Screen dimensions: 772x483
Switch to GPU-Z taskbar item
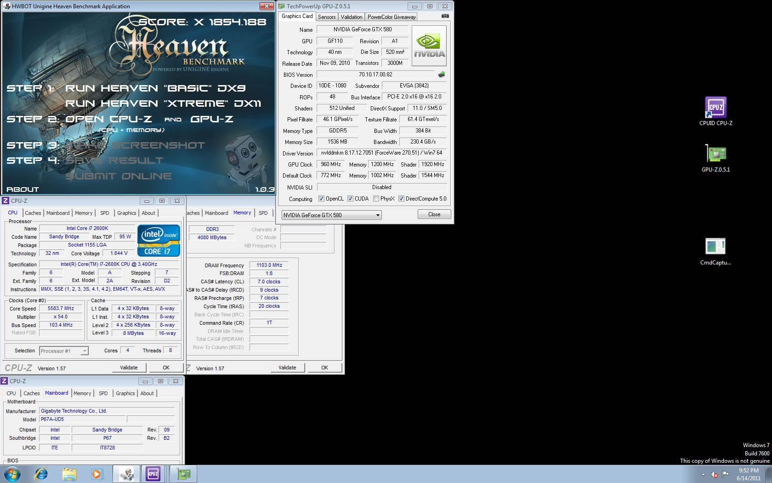(183, 473)
